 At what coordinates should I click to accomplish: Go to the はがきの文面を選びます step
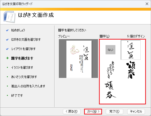point(26,39)
